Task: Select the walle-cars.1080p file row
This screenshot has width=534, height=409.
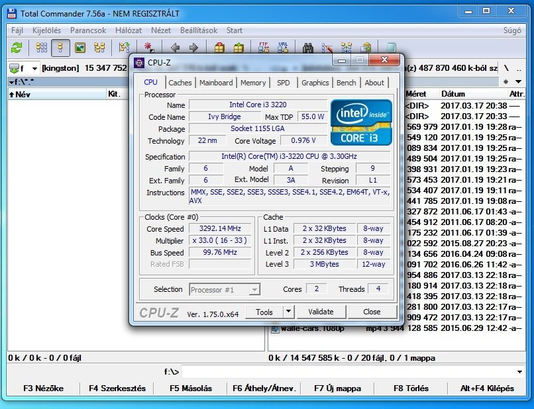Action: (397, 328)
